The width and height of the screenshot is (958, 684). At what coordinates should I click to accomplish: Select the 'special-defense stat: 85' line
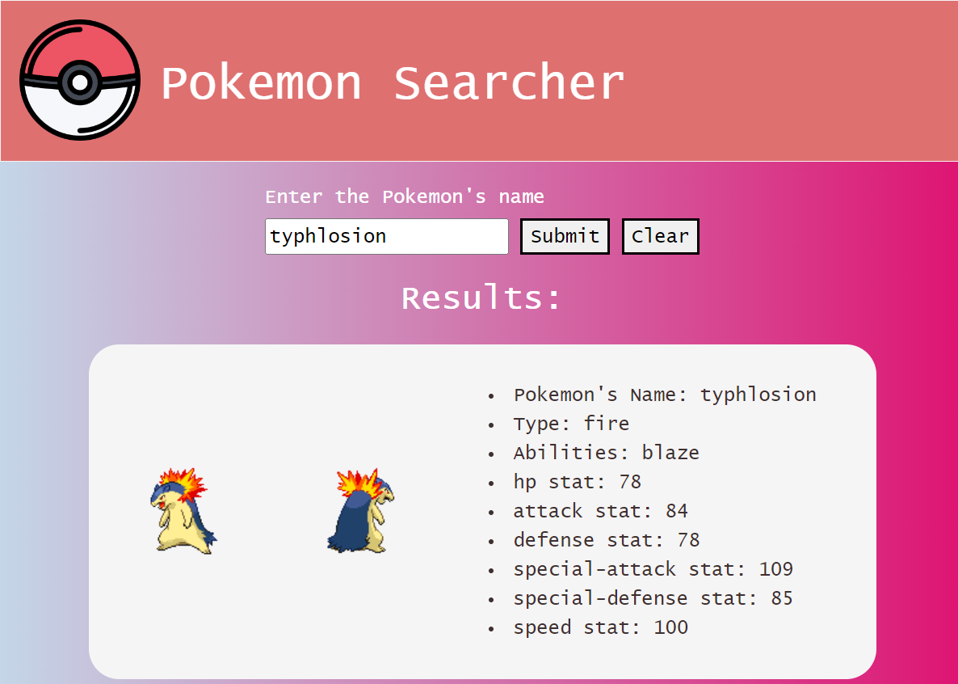(x=653, y=598)
